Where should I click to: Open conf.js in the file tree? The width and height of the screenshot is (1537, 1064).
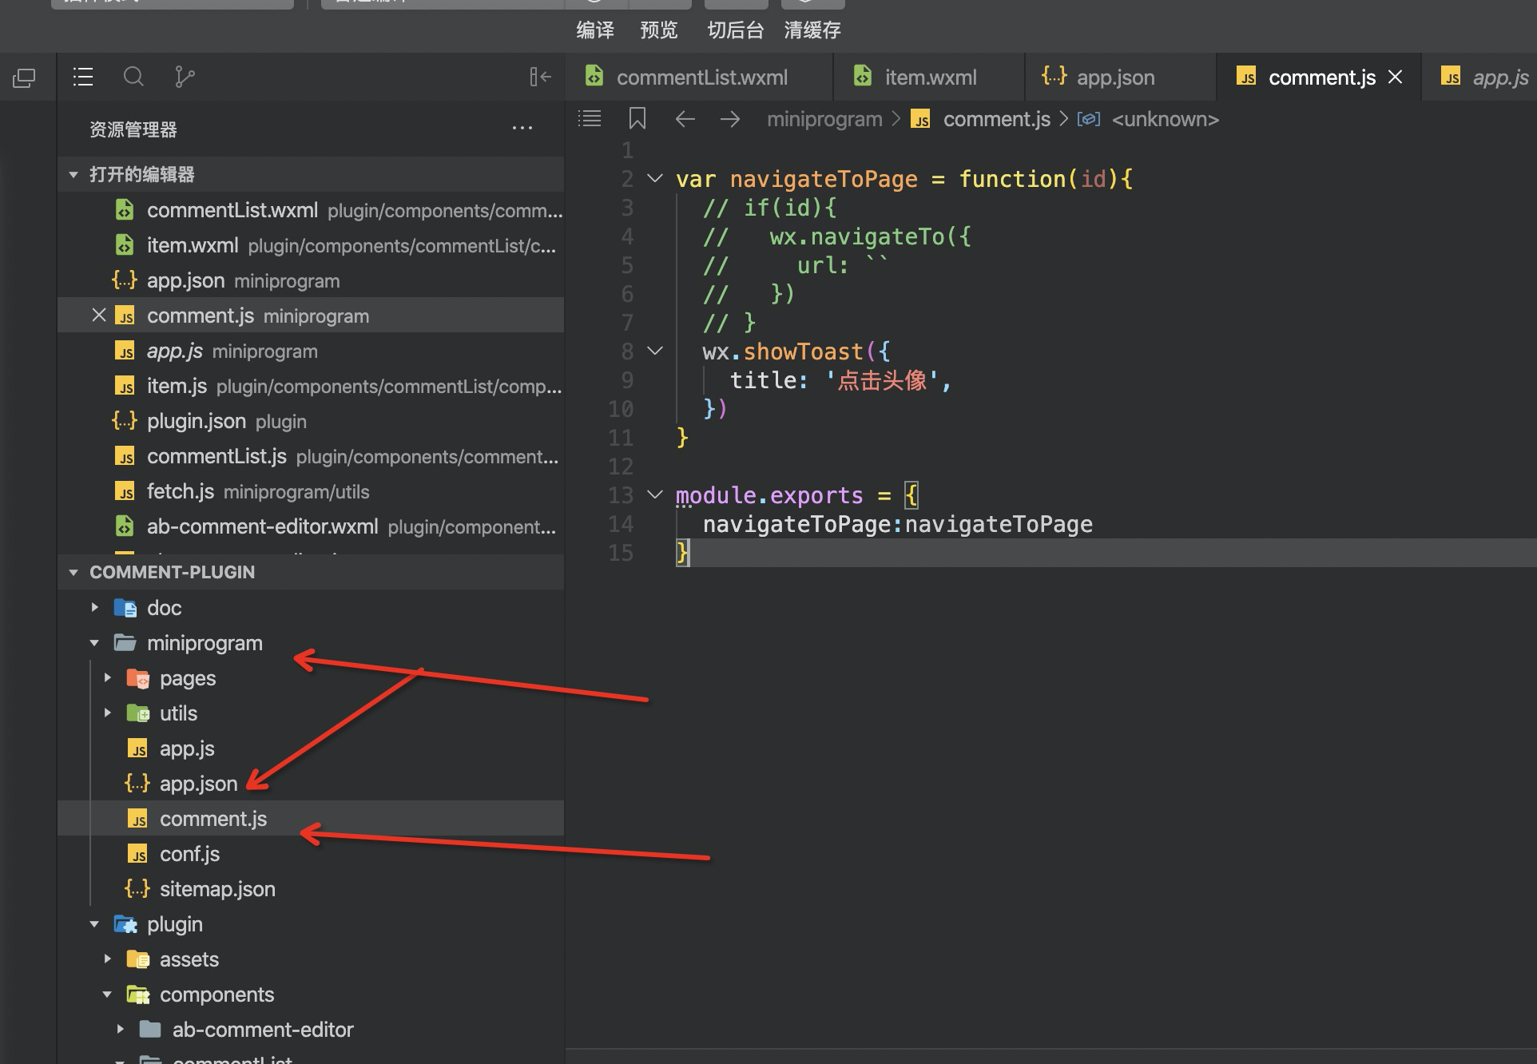coord(189,854)
